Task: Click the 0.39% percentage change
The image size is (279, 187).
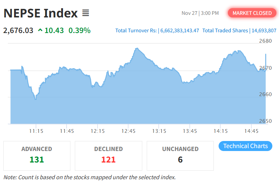Action: coord(79,30)
